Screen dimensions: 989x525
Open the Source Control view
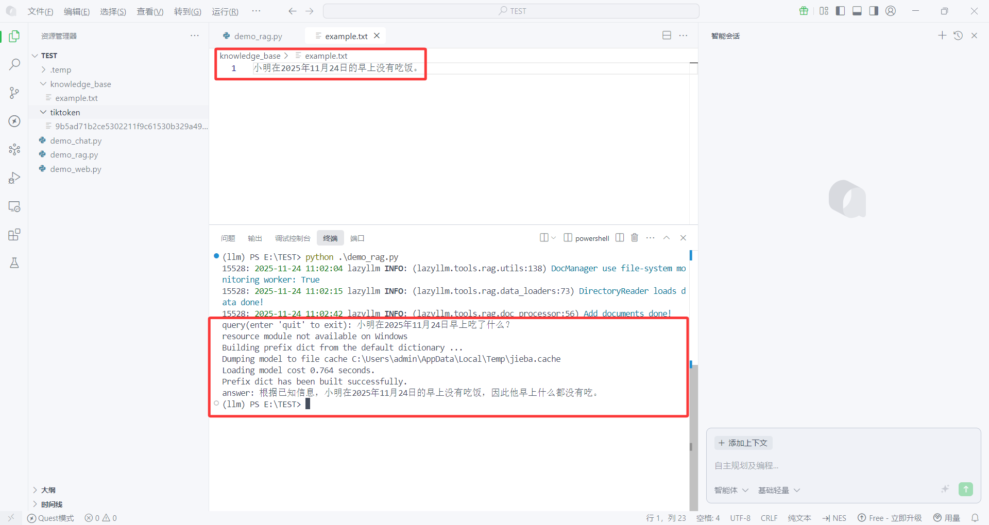point(14,93)
